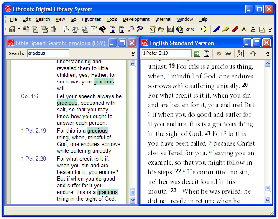Click scroll down arrow in ESV window
This screenshot has width=278, height=219.
point(268,200)
